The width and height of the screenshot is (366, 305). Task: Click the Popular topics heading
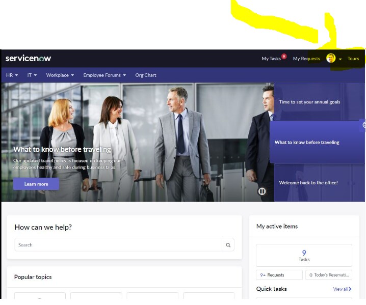pos(33,277)
